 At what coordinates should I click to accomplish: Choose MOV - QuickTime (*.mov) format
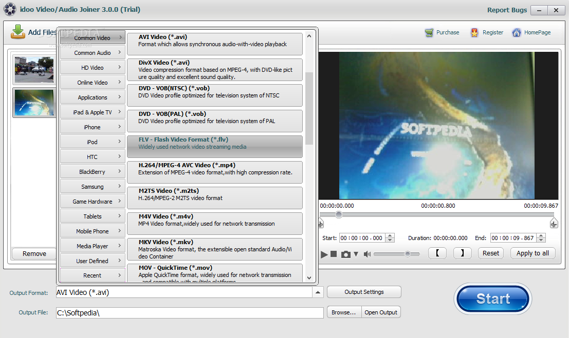pyautogui.click(x=215, y=273)
